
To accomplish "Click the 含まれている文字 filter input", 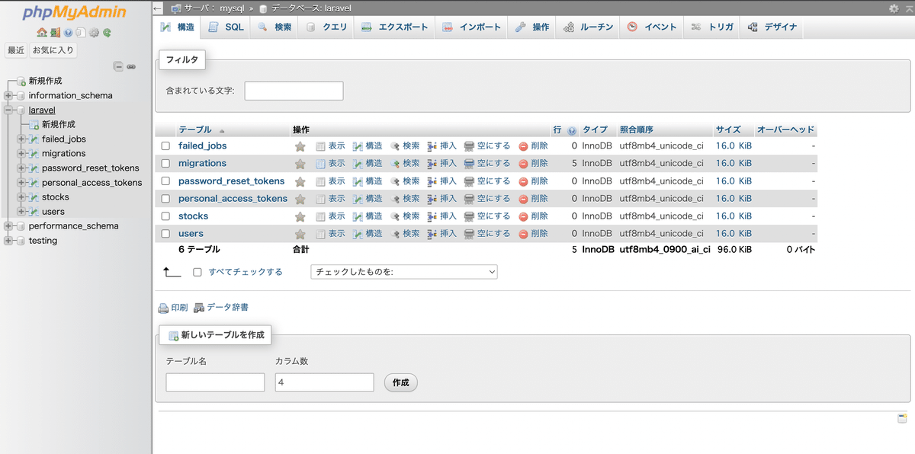I will pyautogui.click(x=294, y=91).
